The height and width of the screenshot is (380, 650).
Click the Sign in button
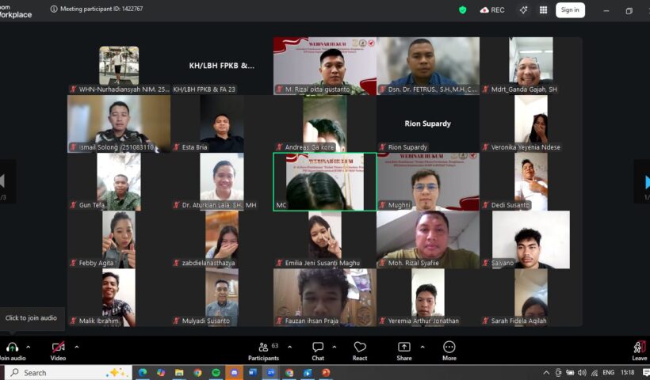(570, 10)
